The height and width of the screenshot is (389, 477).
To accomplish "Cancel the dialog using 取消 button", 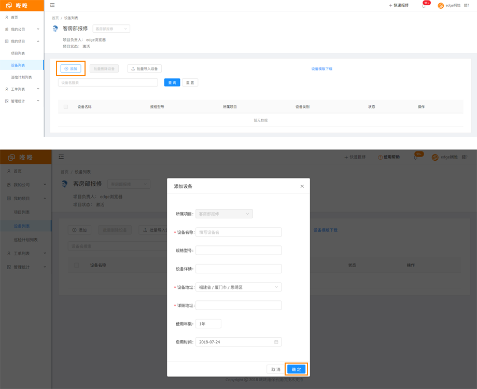I will point(275,369).
